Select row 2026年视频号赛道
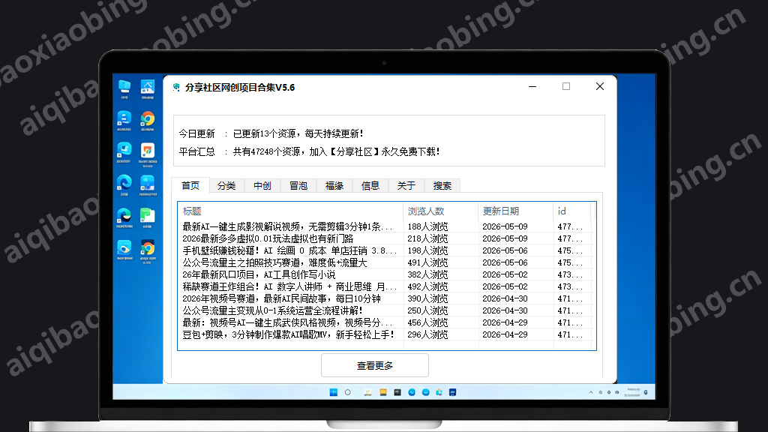768x432 pixels. point(386,298)
